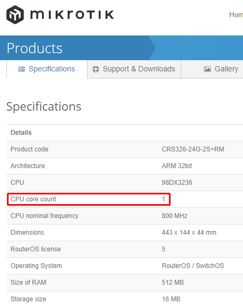Go to the Home navigation link

pyautogui.click(x=236, y=15)
